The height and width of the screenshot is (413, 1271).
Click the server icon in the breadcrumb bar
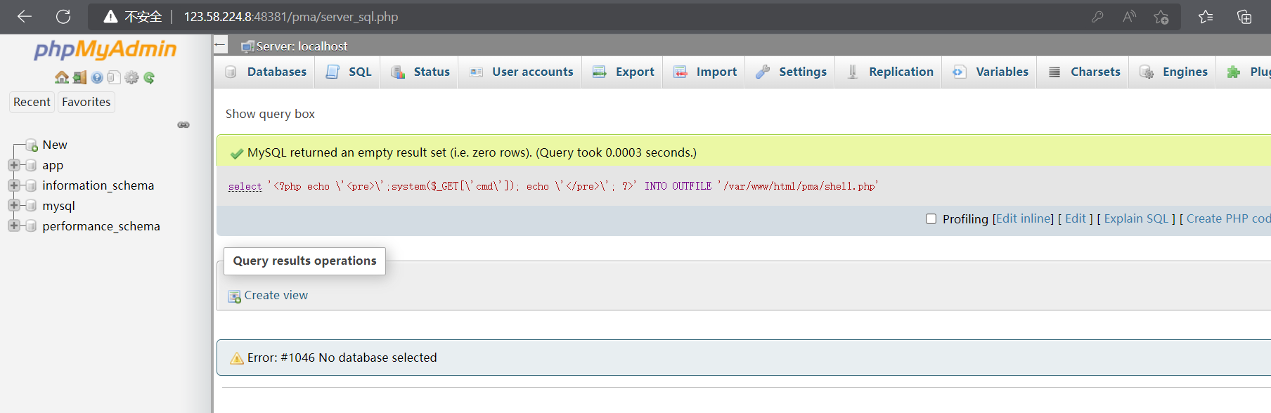click(x=247, y=46)
